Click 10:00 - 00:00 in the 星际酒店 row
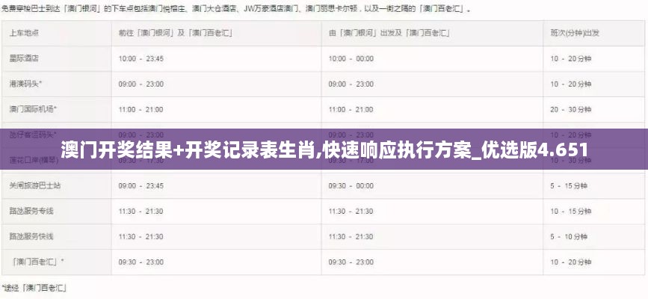Viewport: 648px width, 299px height. pos(351,59)
